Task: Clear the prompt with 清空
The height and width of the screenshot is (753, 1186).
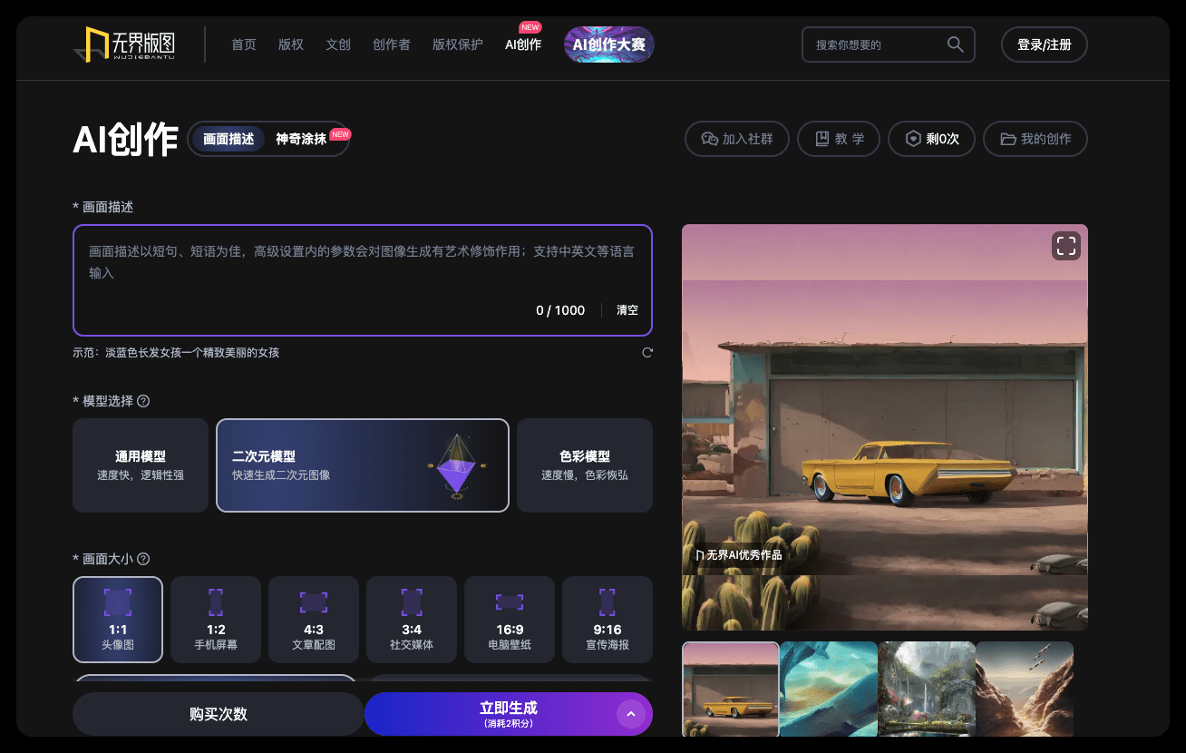Action: [x=627, y=310]
